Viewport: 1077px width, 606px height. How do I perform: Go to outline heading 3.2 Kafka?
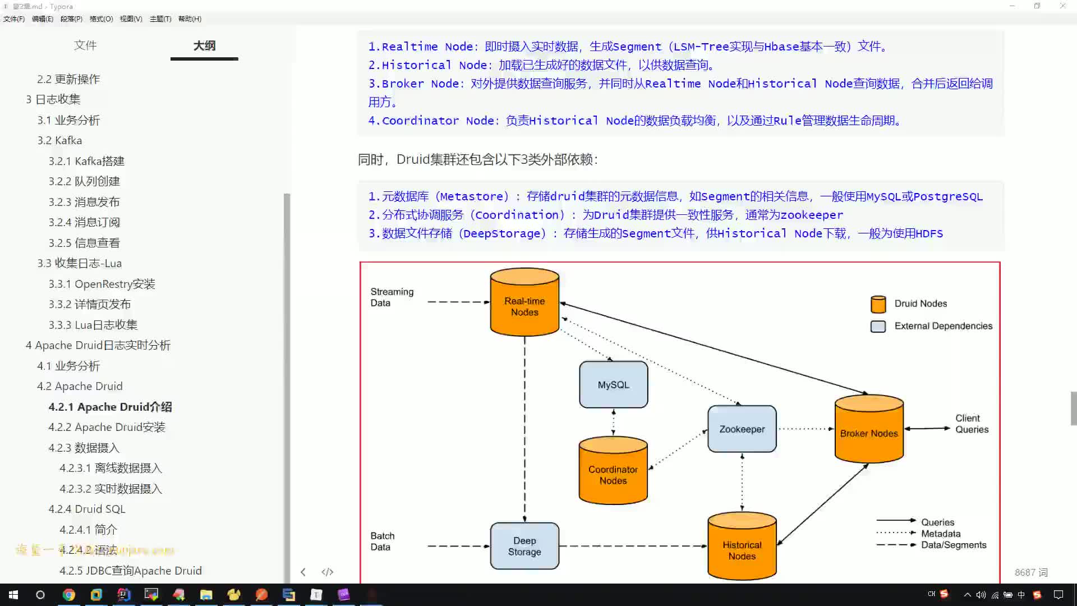click(59, 140)
